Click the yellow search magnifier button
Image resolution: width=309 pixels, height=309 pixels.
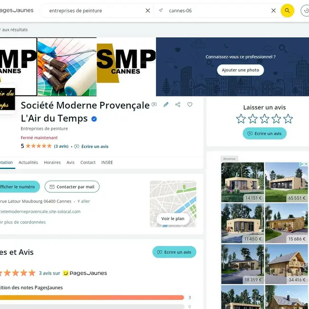[x=287, y=10]
